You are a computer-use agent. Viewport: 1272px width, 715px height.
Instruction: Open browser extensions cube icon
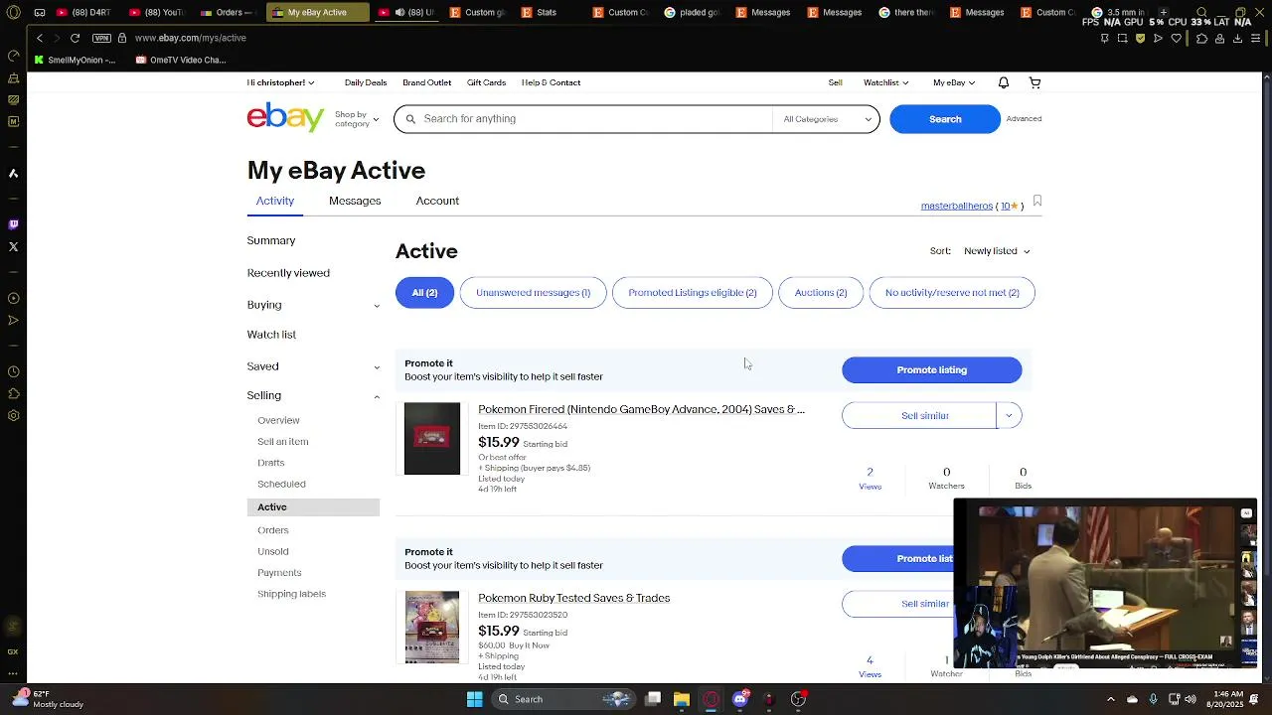pyautogui.click(x=1201, y=39)
